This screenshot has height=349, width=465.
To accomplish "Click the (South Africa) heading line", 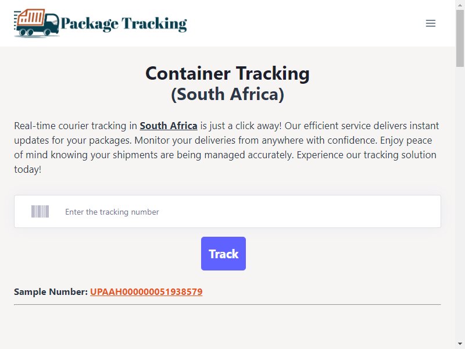I will click(227, 94).
